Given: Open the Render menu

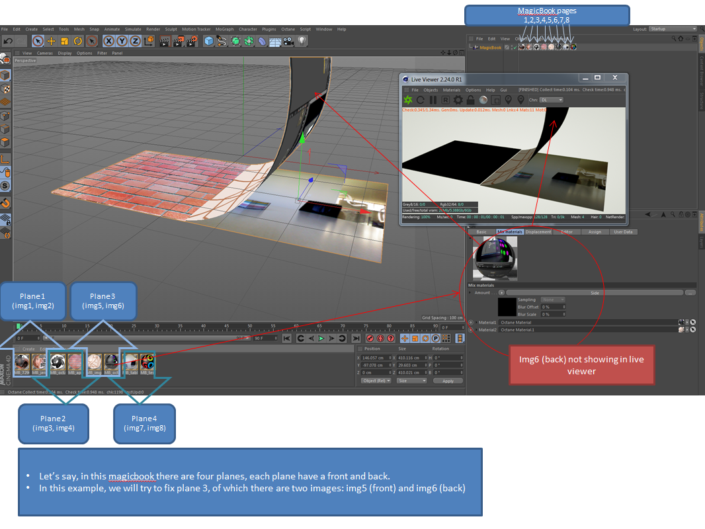Looking at the screenshot, I should 153,29.
